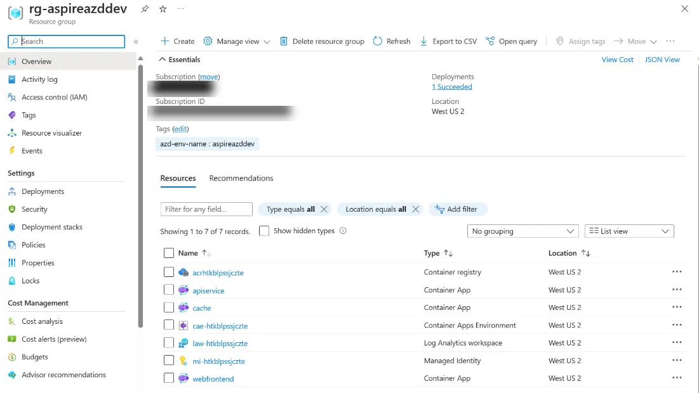
Task: Open the webfrontend resource link
Action: tap(213, 379)
